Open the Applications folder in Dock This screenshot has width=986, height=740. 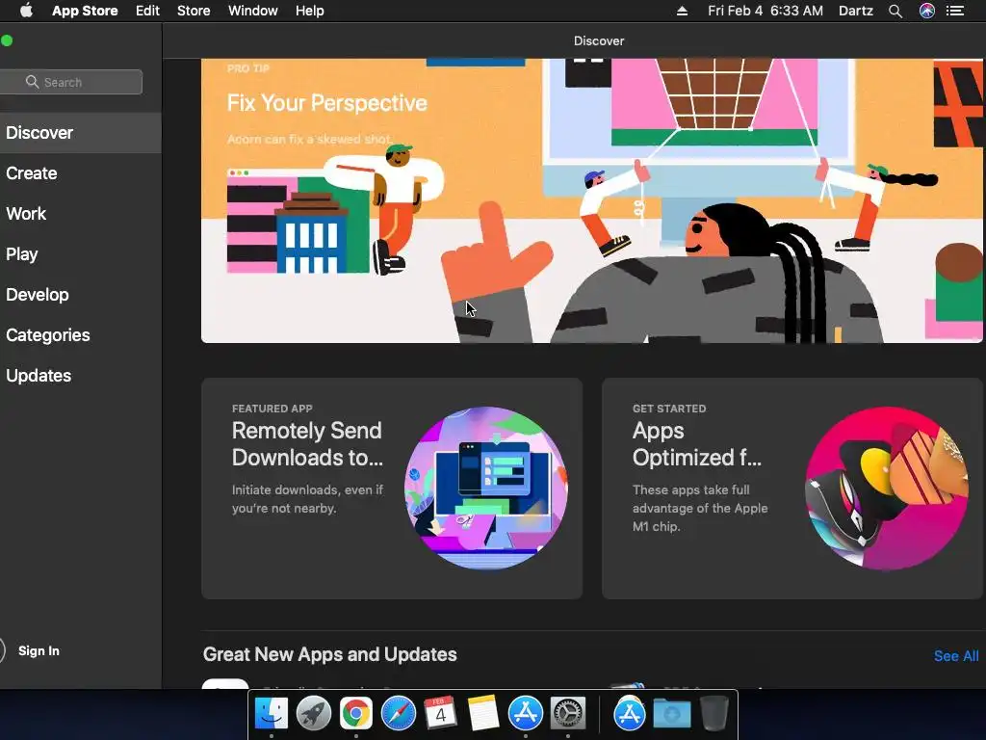point(630,714)
